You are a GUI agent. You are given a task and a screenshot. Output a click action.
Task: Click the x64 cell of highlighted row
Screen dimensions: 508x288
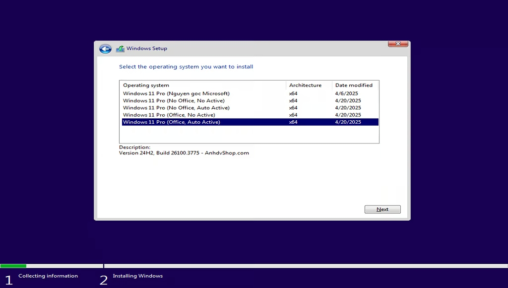[x=293, y=122]
